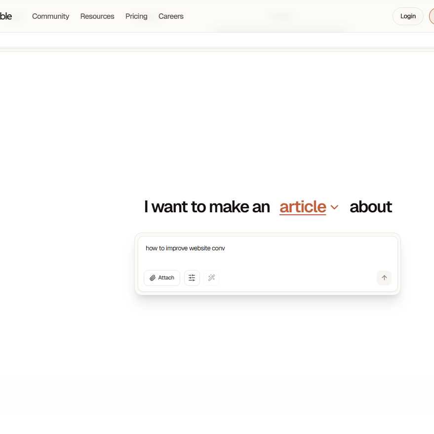Click the orange button right of Login
Screen dimensions: 434x434
tap(432, 16)
